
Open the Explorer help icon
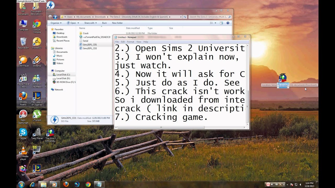coord(228,23)
